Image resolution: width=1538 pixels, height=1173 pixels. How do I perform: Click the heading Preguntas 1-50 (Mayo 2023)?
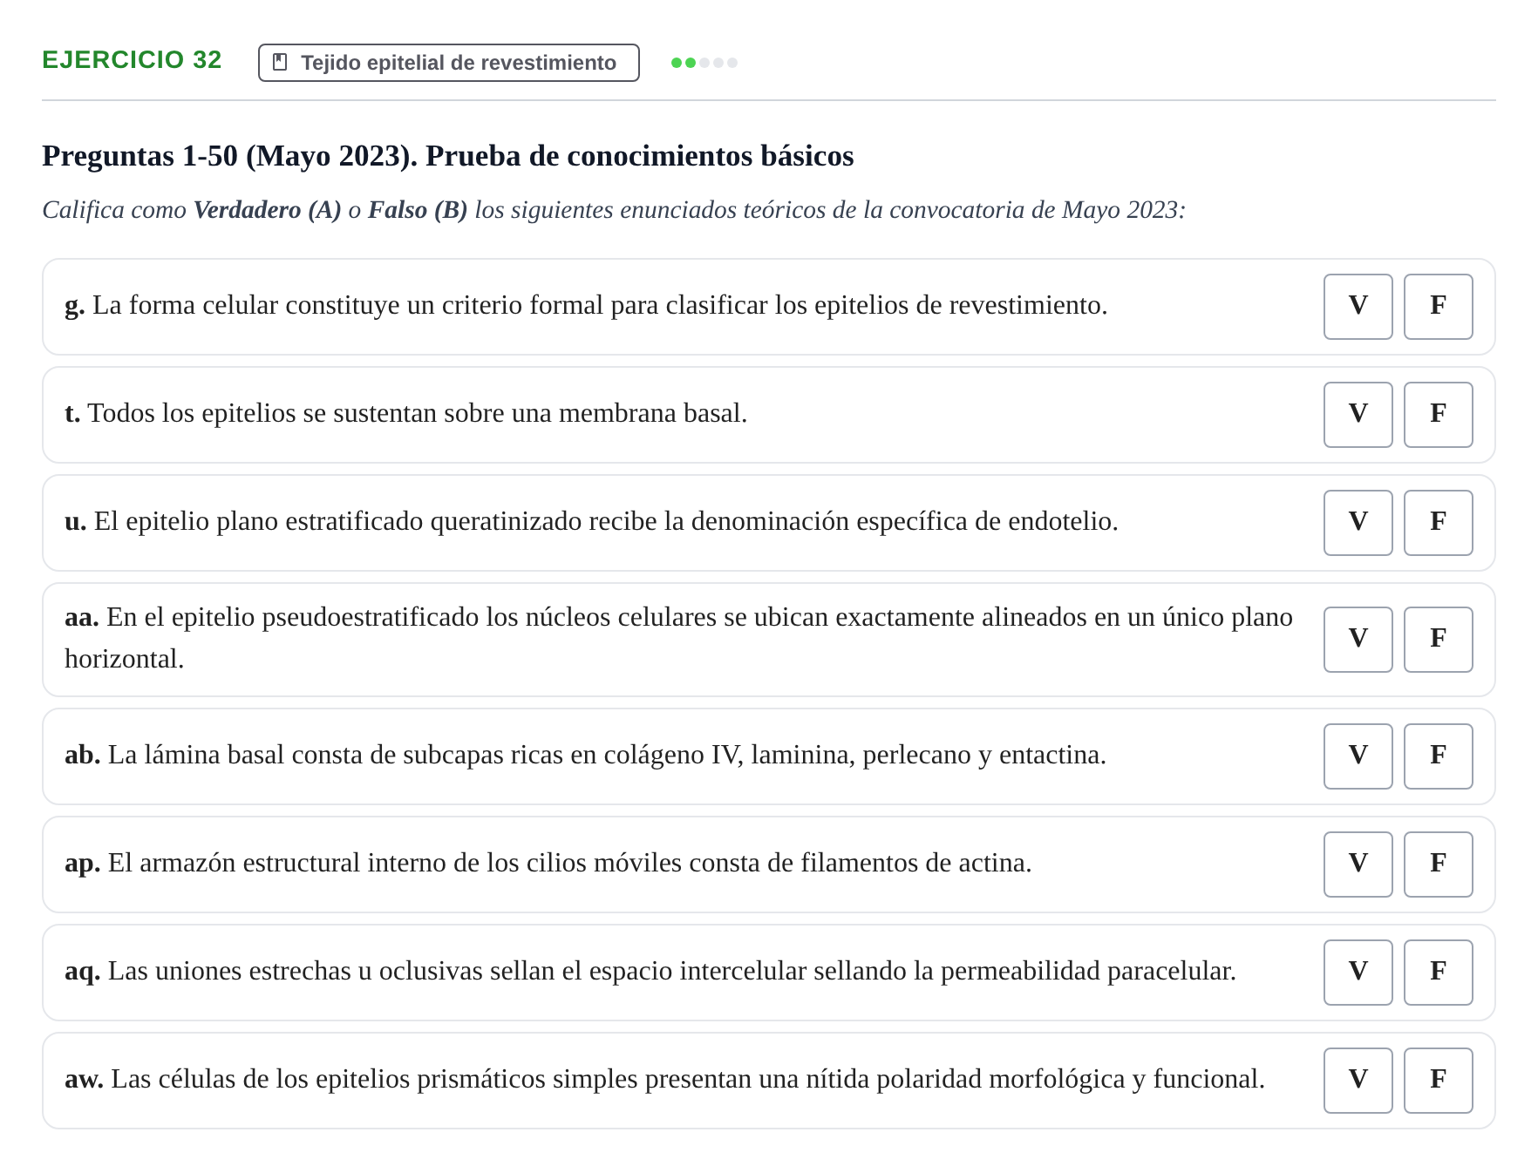448,156
